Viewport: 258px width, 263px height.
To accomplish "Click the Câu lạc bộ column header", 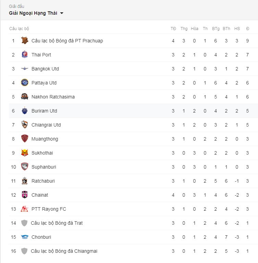I will point(19,28).
